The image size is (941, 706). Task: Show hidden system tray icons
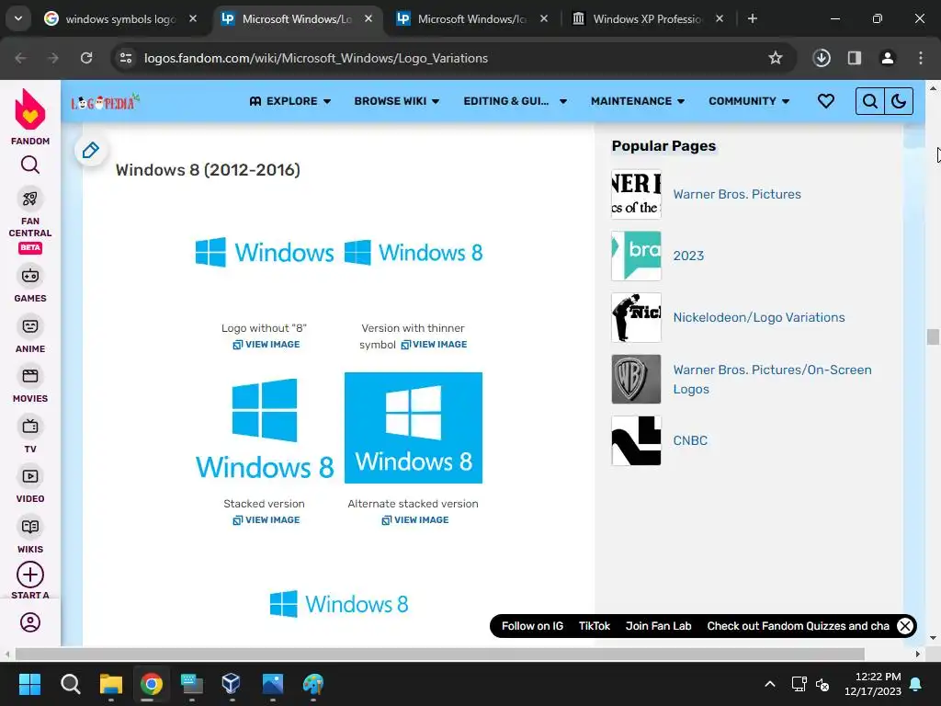770,684
